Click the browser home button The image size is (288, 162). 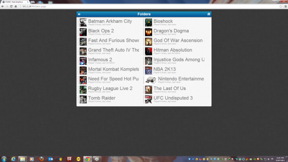pyautogui.click(x=16, y=7)
